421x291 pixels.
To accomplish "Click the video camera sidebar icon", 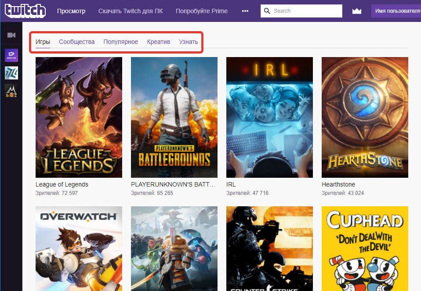I will (11, 35).
